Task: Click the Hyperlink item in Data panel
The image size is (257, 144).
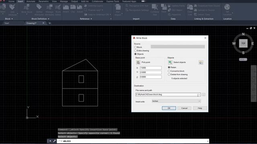Action: click(x=174, y=14)
